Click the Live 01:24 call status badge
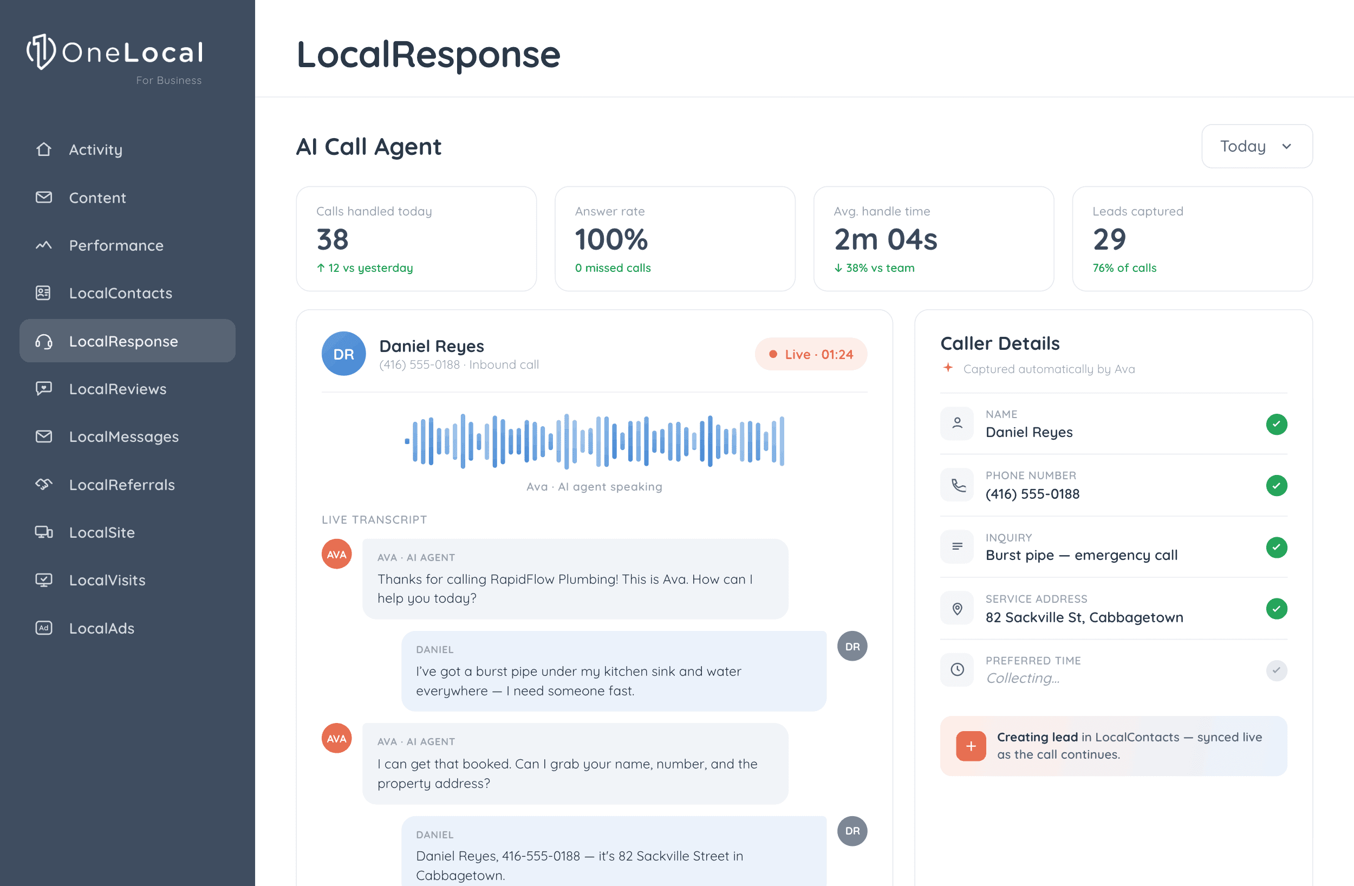The width and height of the screenshot is (1354, 886). point(811,354)
